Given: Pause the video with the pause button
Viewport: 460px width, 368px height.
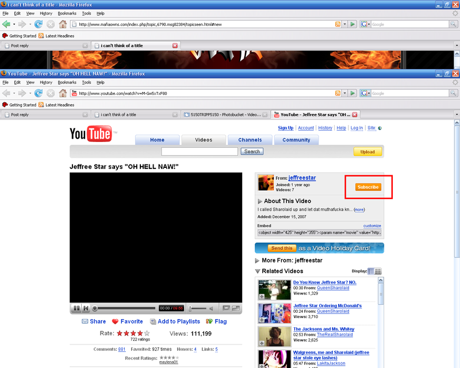Looking at the screenshot, I should click(76, 309).
